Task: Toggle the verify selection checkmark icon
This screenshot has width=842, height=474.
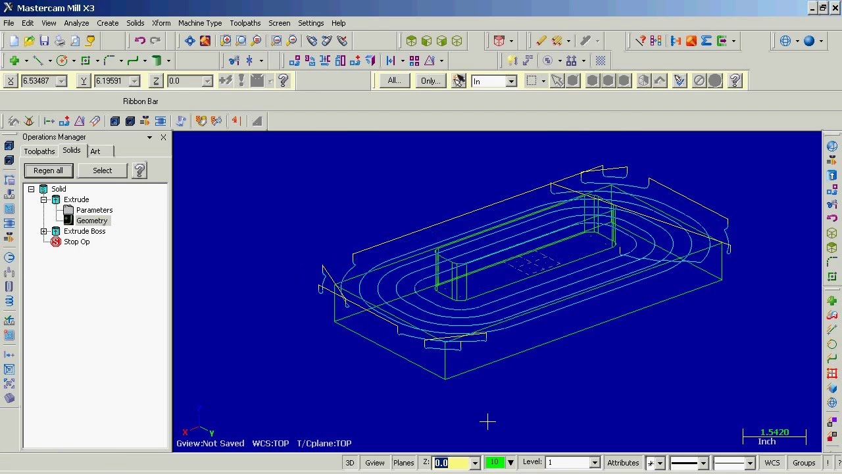Action: [680, 81]
